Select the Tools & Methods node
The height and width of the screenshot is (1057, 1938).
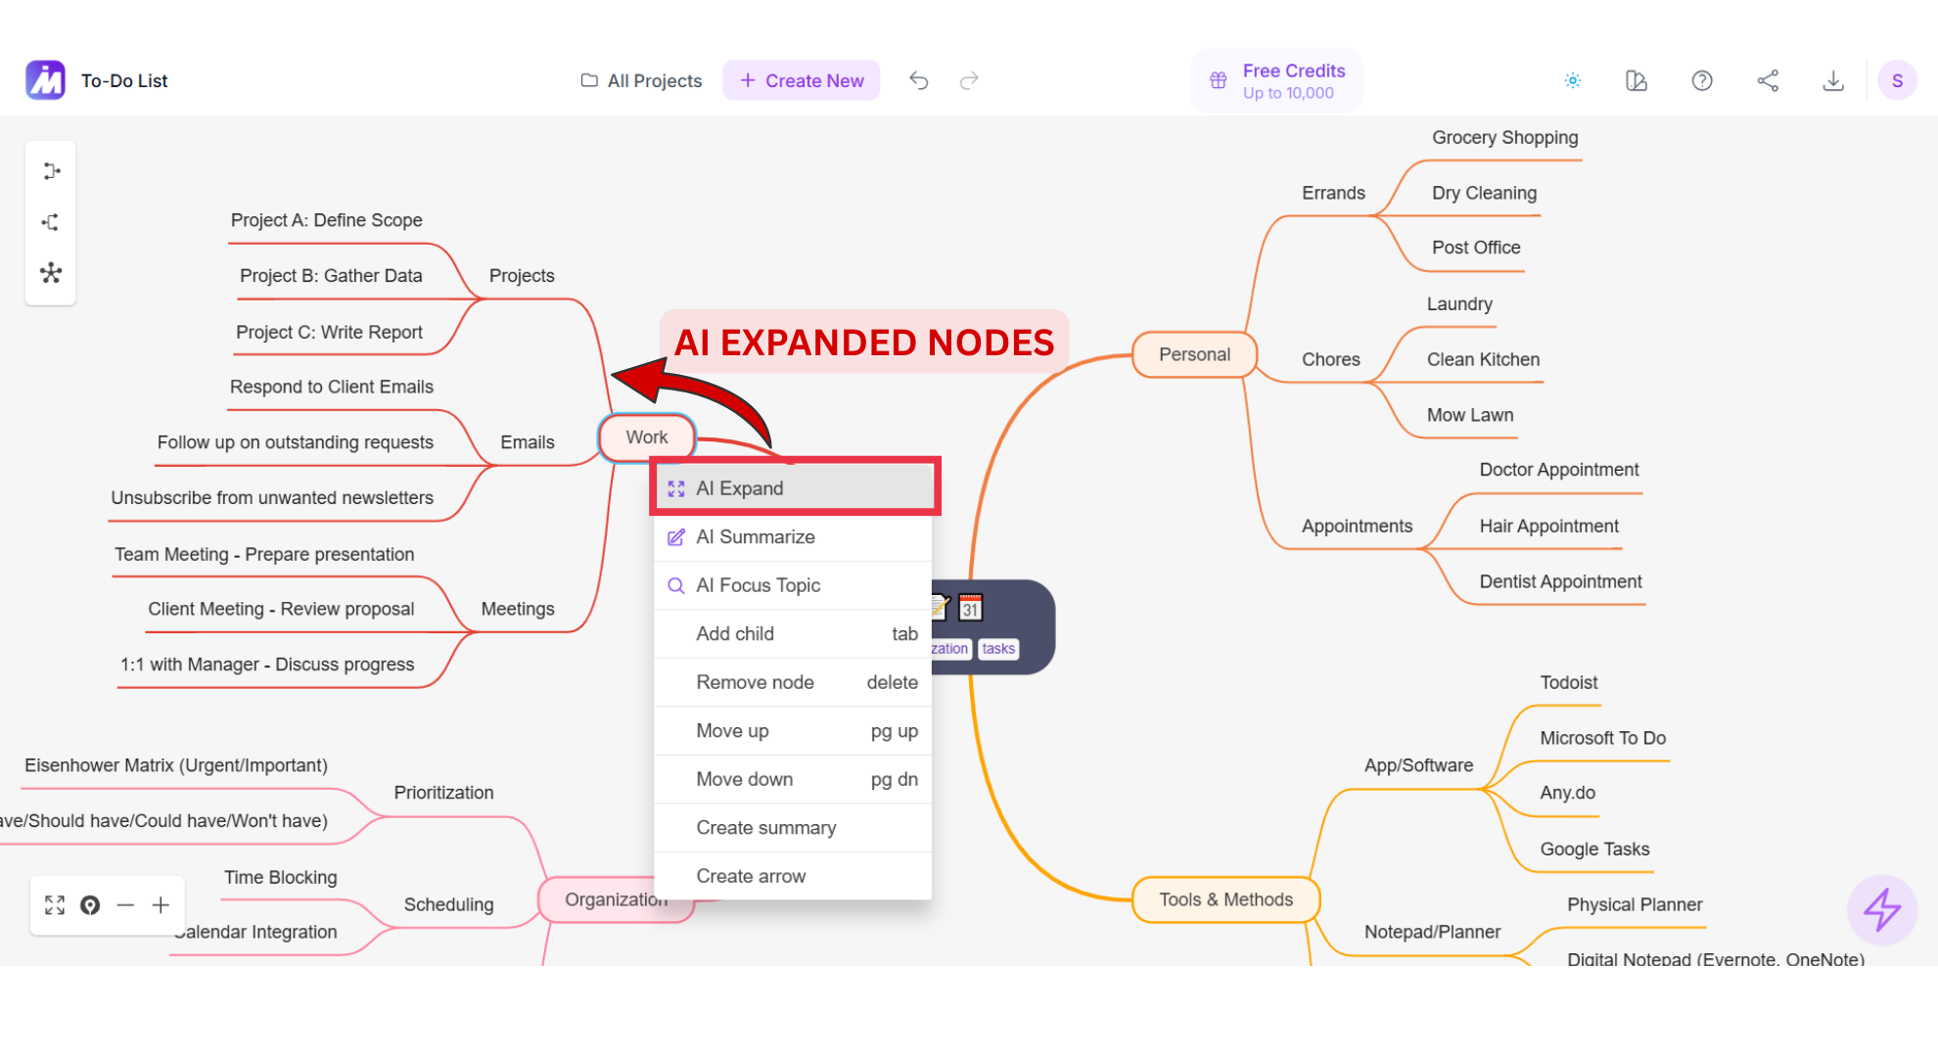point(1225,899)
